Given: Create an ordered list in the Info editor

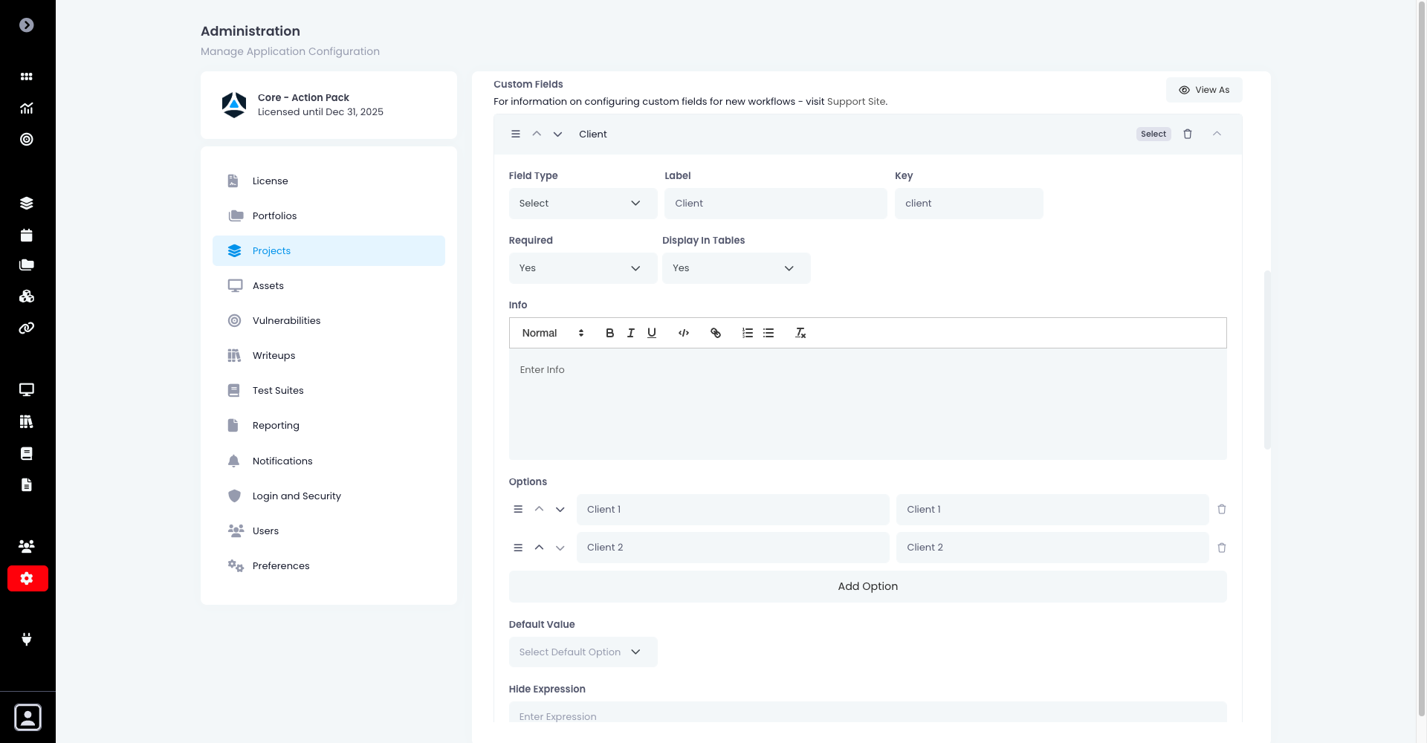Looking at the screenshot, I should click(x=747, y=333).
